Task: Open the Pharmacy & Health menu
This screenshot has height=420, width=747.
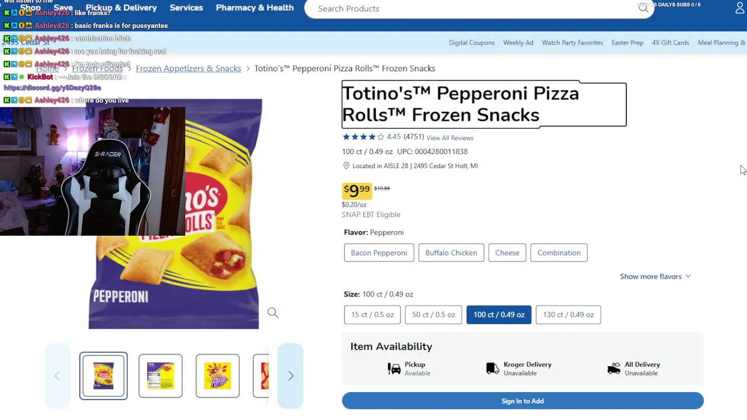Action: tap(254, 8)
